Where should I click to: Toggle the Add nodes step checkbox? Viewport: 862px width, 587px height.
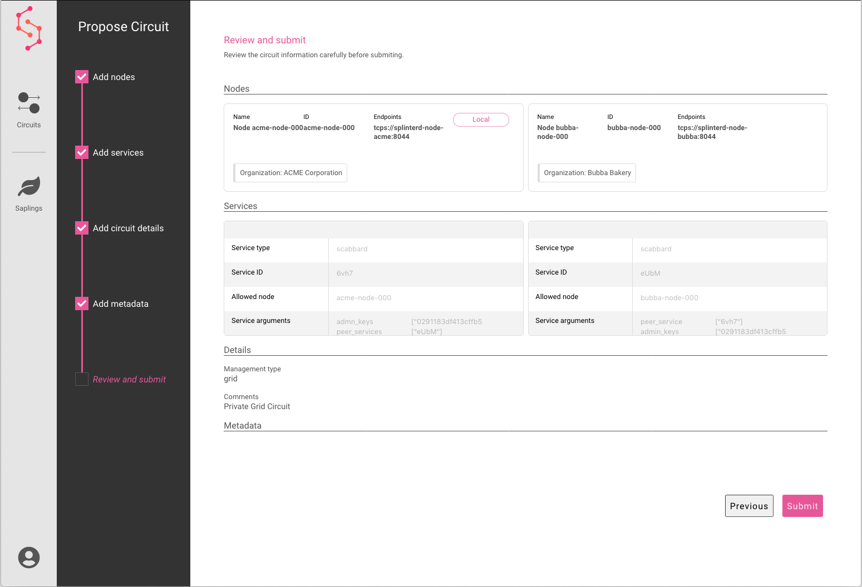[82, 77]
